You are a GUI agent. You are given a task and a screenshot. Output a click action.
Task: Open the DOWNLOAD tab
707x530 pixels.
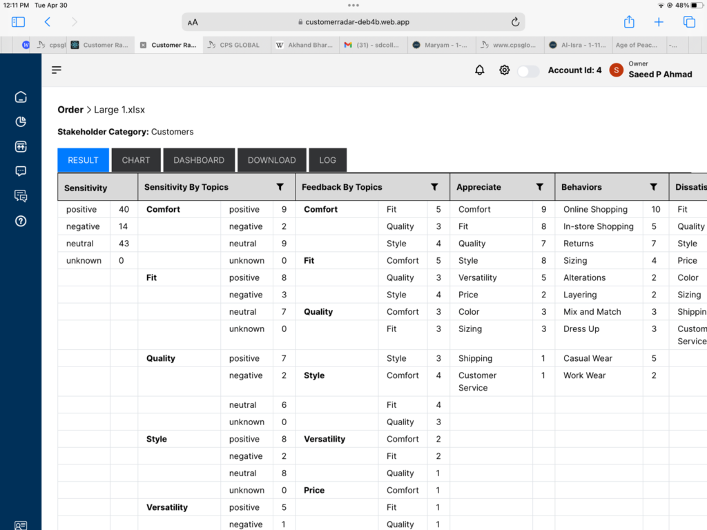click(271, 160)
